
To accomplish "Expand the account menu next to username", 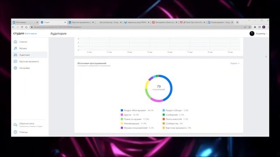I will coord(267,34).
